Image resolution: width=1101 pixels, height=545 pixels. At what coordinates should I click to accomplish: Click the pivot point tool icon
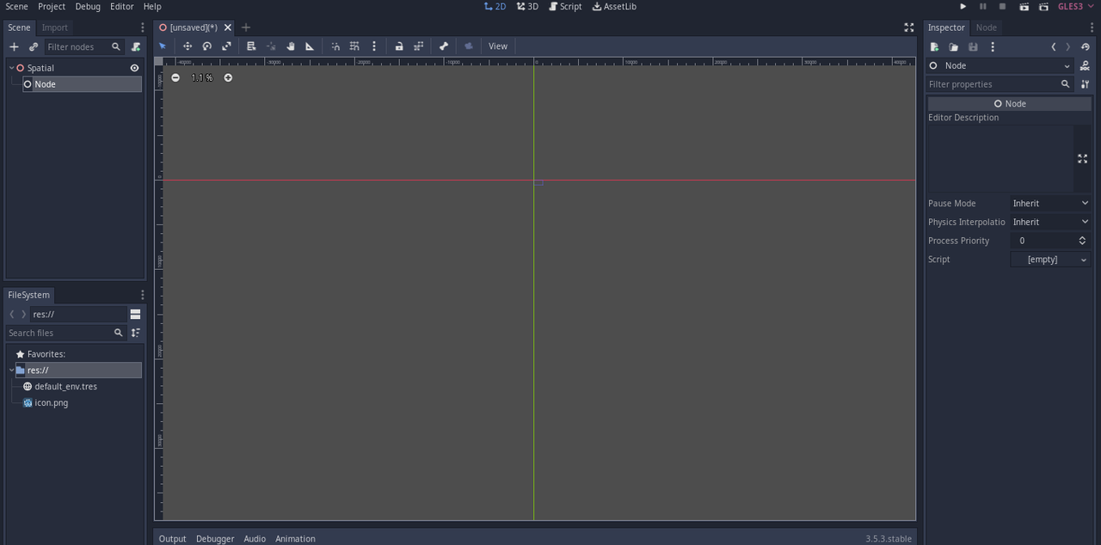pyautogui.click(x=271, y=46)
